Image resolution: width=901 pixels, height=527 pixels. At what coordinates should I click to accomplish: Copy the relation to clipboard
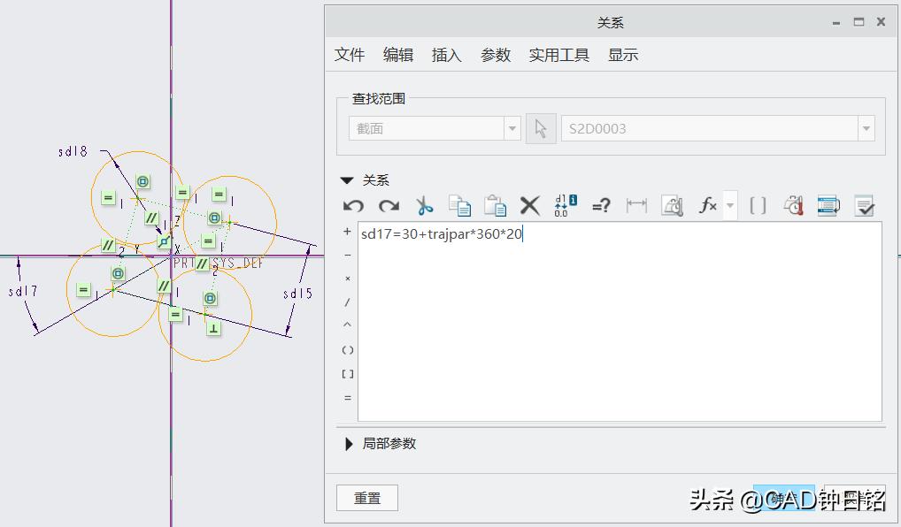pos(460,205)
